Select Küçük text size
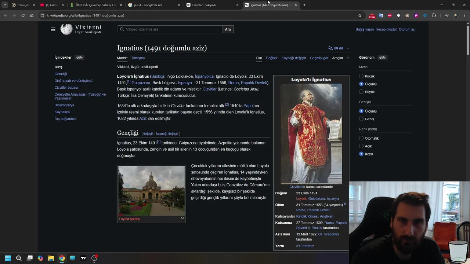This screenshot has height=264, width=470. [x=361, y=76]
